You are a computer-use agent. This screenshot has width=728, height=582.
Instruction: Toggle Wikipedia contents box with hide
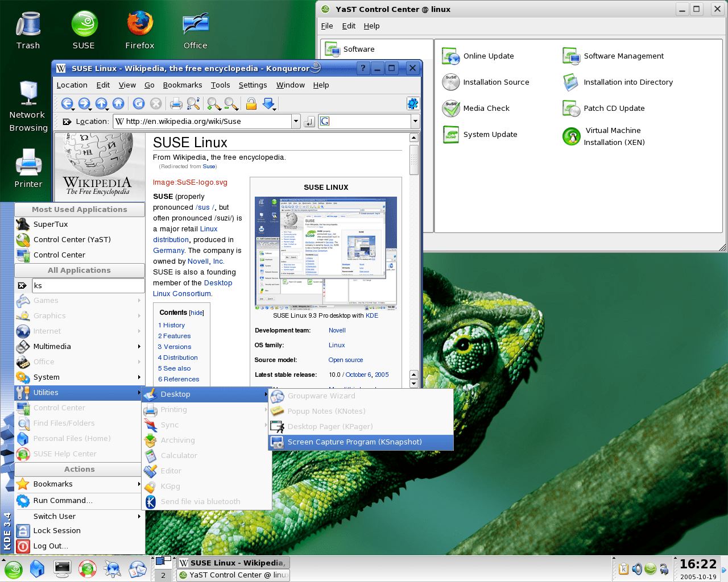197,313
